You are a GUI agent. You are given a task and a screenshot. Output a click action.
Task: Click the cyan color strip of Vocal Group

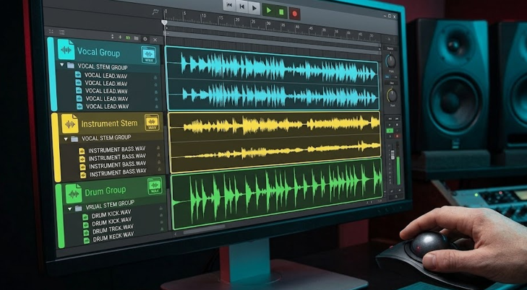(x=51, y=74)
